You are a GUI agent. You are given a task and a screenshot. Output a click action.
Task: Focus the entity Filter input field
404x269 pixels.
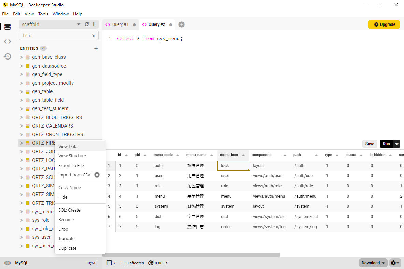55,35
